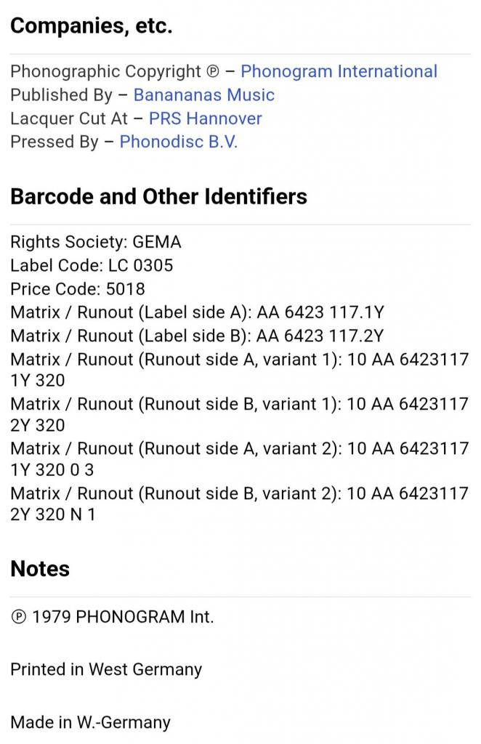Image resolution: width=481 pixels, height=744 pixels.
Task: Select the Notes section heading
Action: click(x=40, y=568)
